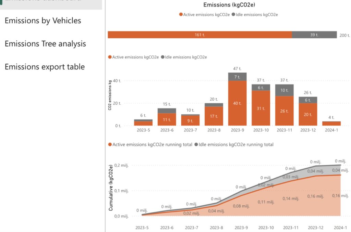Select the 2023-9 active emissions 40 t. bar
This screenshot has width=351, height=232.
[x=238, y=103]
